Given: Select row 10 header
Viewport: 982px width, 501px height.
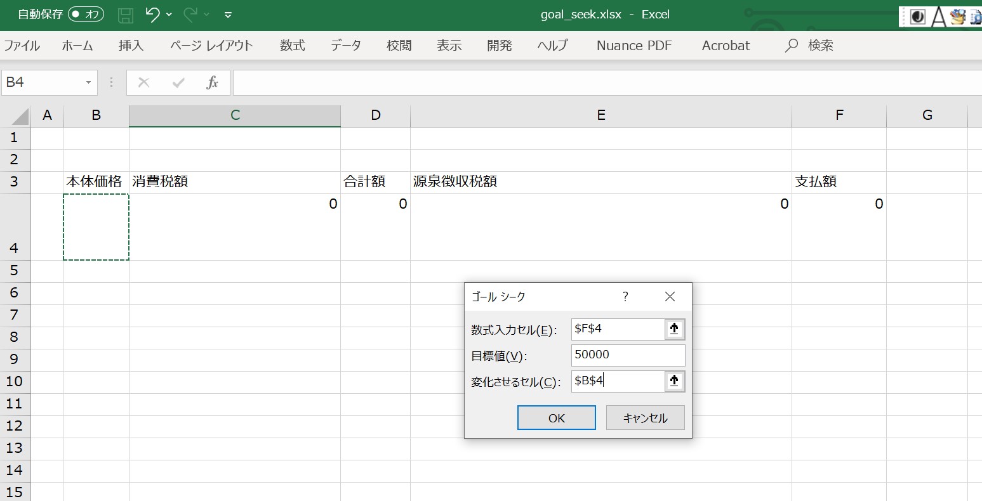Looking at the screenshot, I should coord(15,382).
